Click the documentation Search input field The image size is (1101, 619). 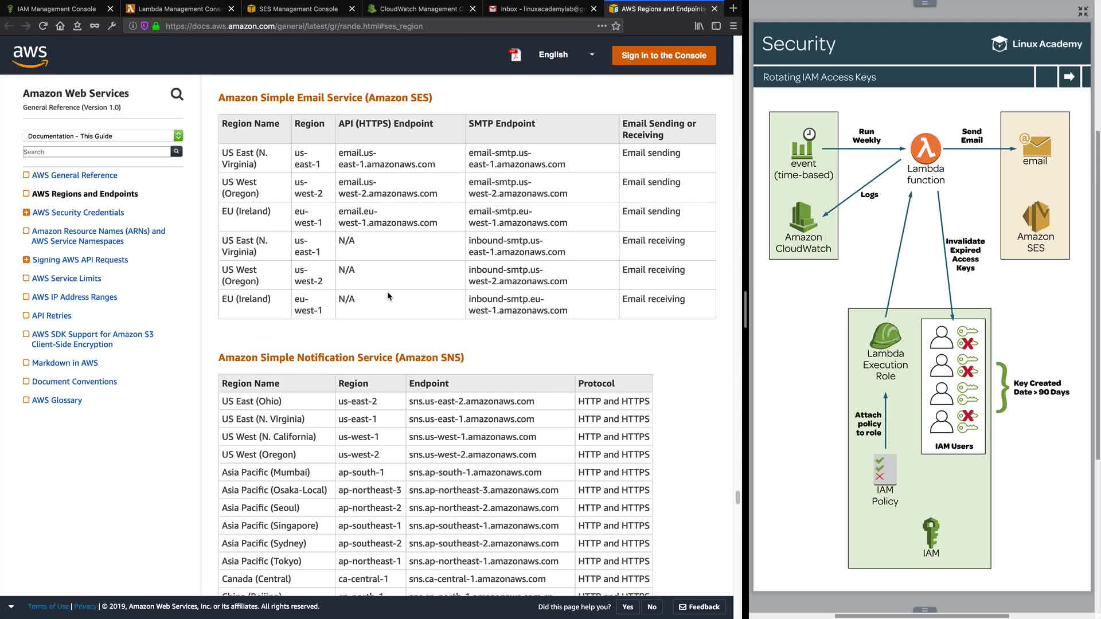pos(96,152)
